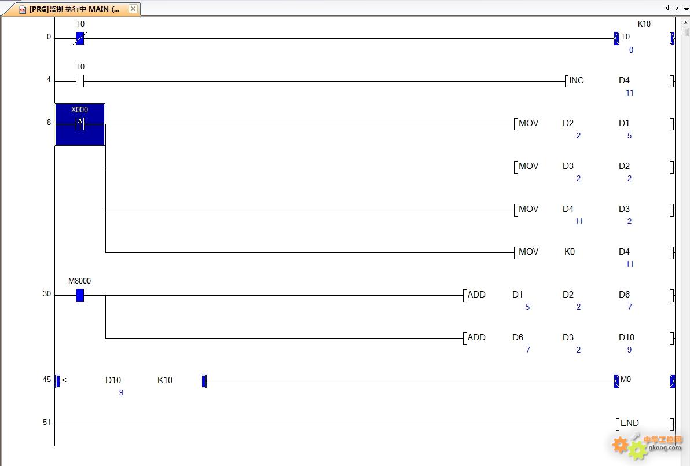The height and width of the screenshot is (466, 690).
Task: Close the MAIN program tab
Action: [133, 8]
